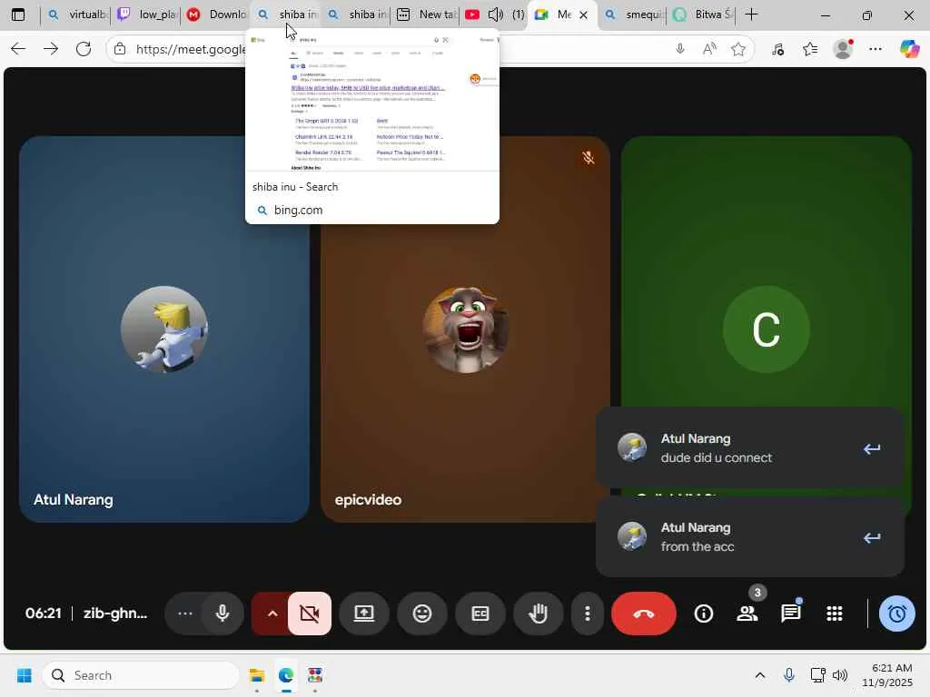Select Atul Narang's video tile avatar
The height and width of the screenshot is (697, 930).
coord(164,329)
